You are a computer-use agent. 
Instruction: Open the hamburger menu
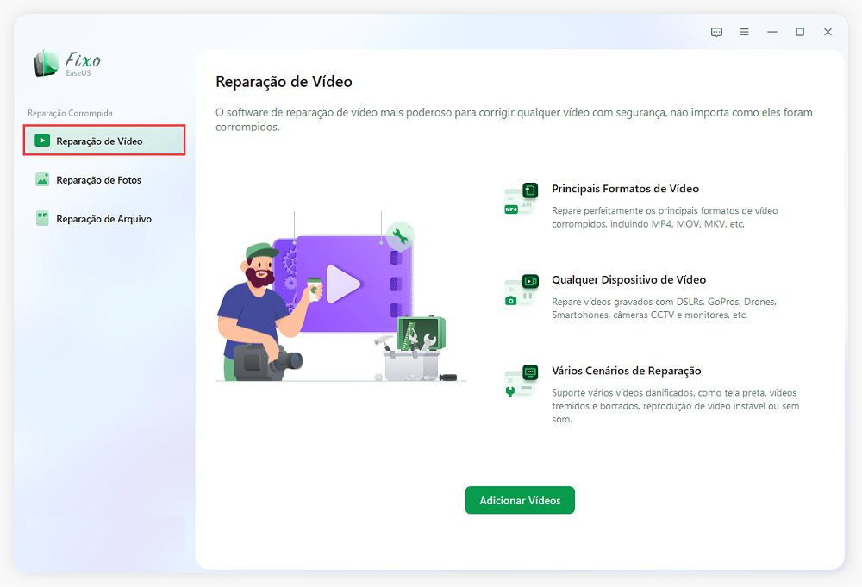(x=745, y=33)
